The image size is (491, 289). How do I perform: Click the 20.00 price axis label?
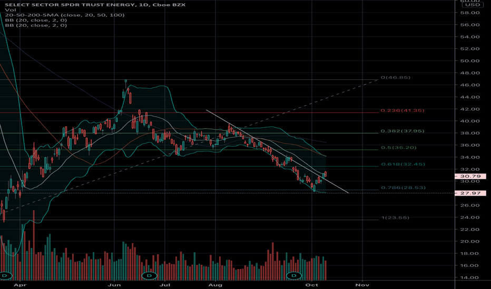470,241
